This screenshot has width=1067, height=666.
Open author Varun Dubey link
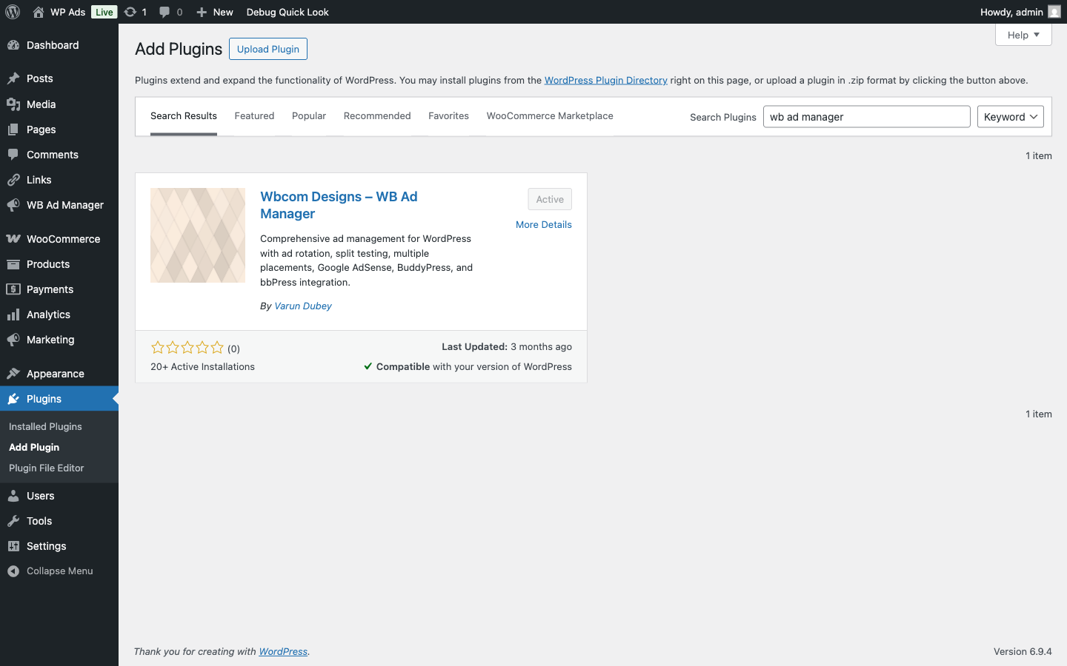303,306
